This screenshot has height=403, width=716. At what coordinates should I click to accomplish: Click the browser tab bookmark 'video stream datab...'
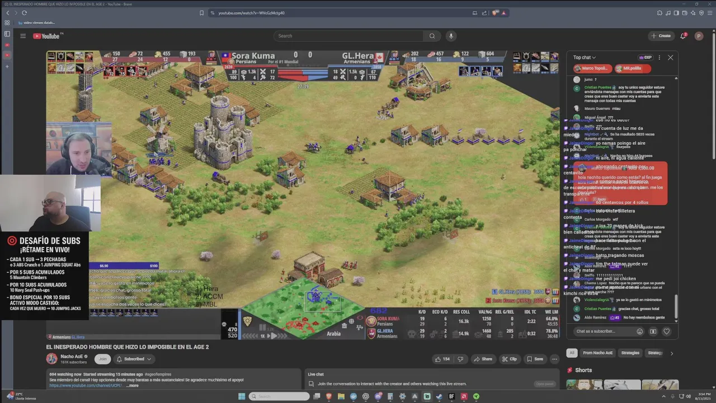tap(36, 23)
